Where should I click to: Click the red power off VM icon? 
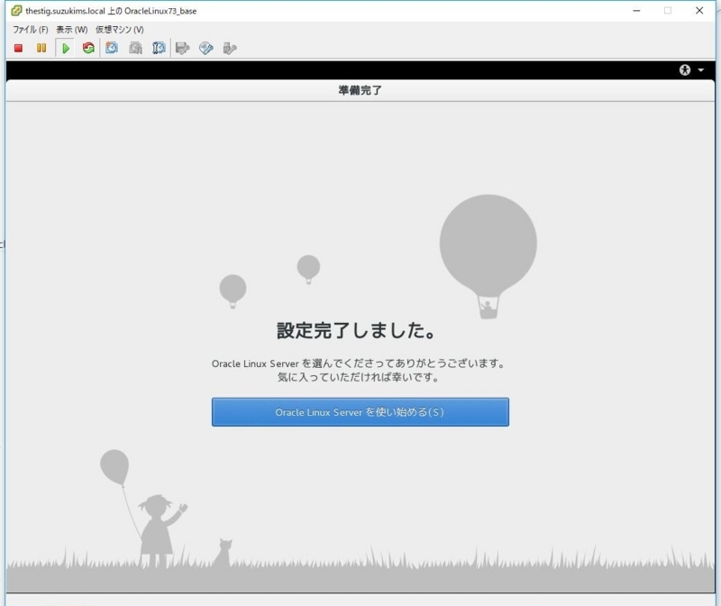18,48
